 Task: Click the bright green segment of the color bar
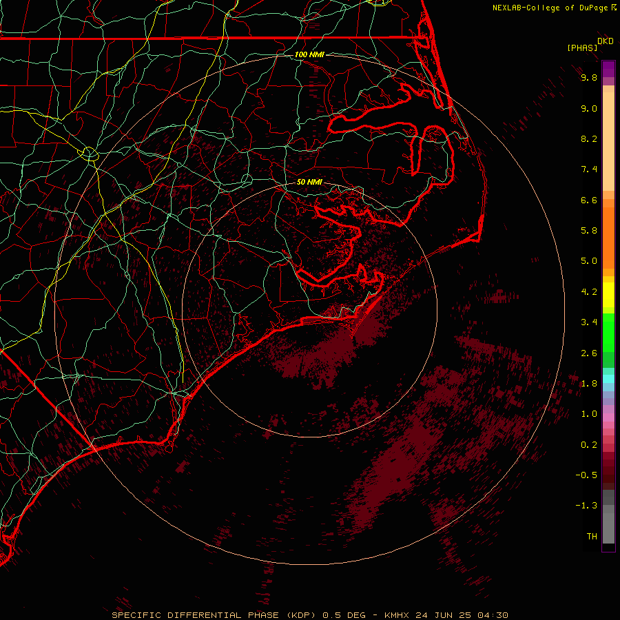608,333
